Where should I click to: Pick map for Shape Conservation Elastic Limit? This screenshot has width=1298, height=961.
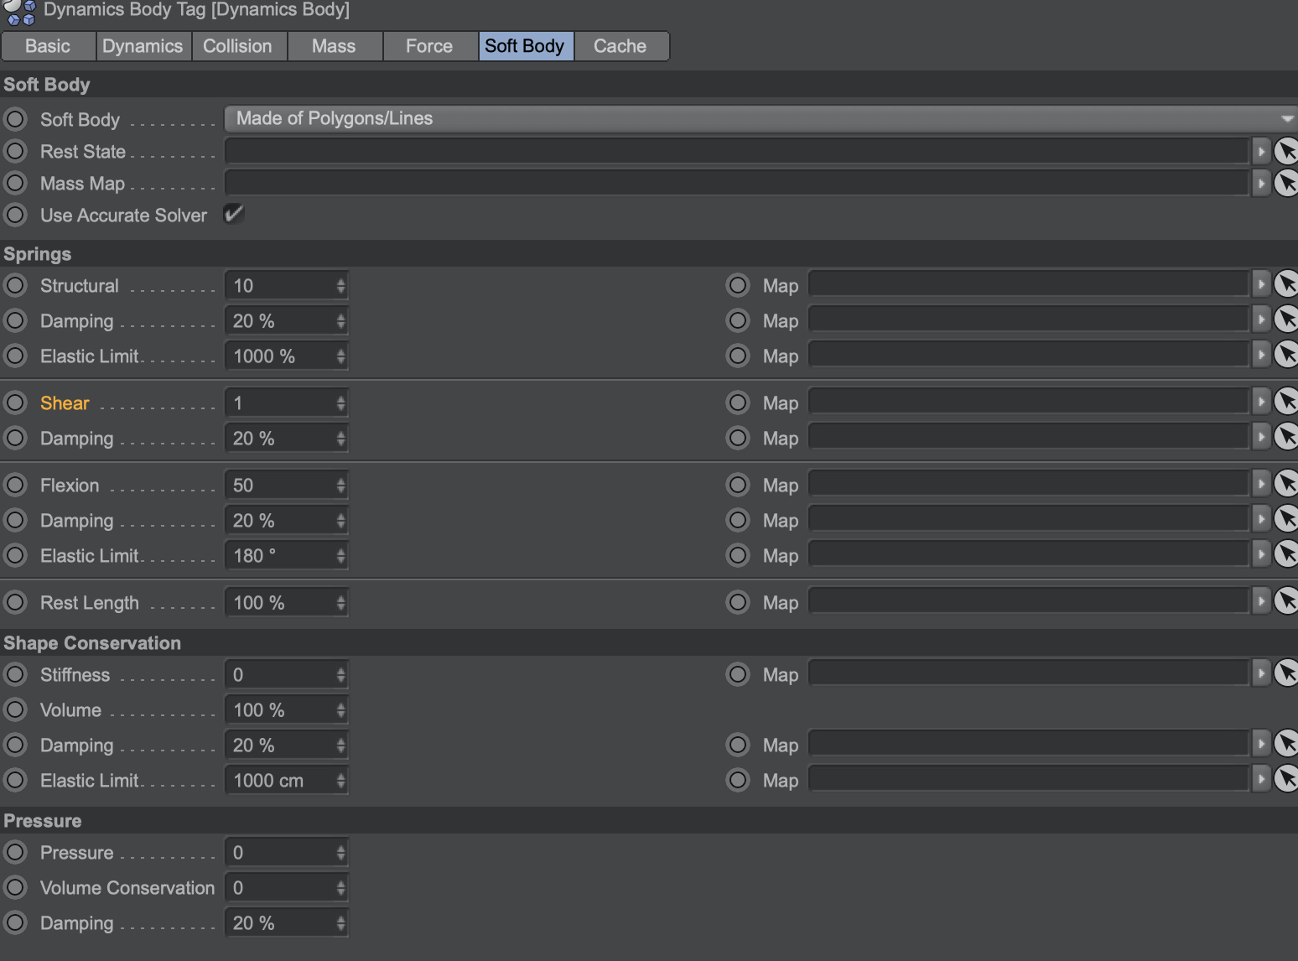(1286, 780)
